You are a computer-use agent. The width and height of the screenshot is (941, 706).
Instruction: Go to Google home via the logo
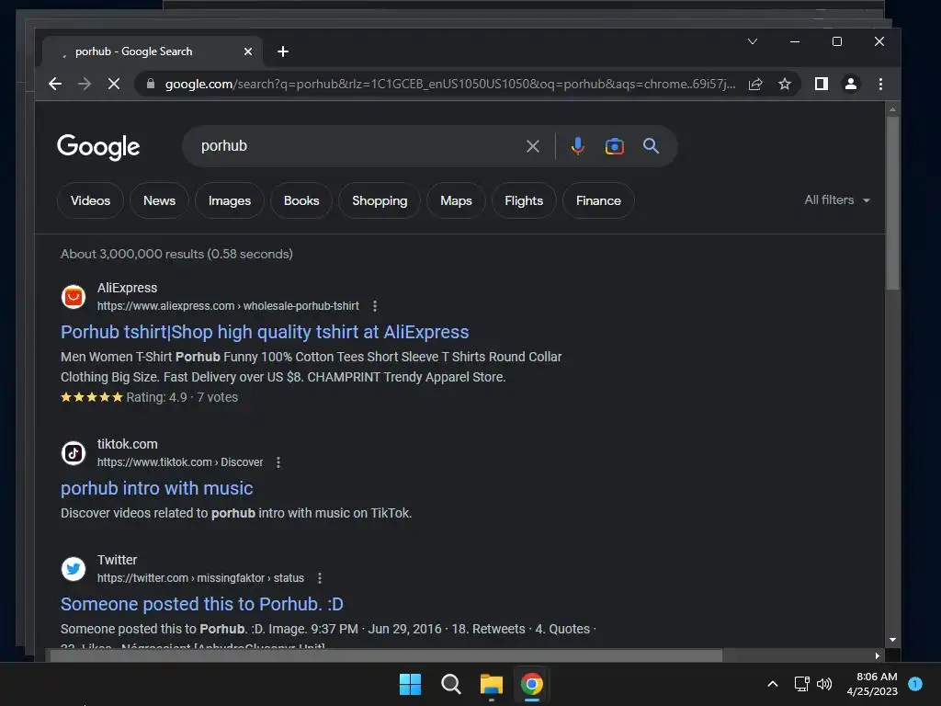click(98, 146)
